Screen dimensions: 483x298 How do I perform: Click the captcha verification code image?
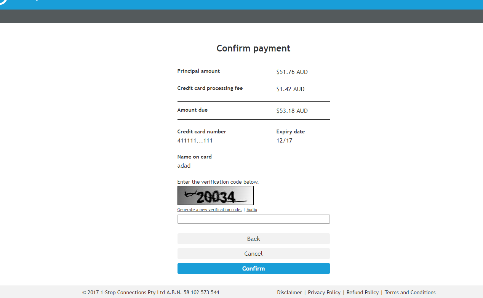[x=215, y=195]
